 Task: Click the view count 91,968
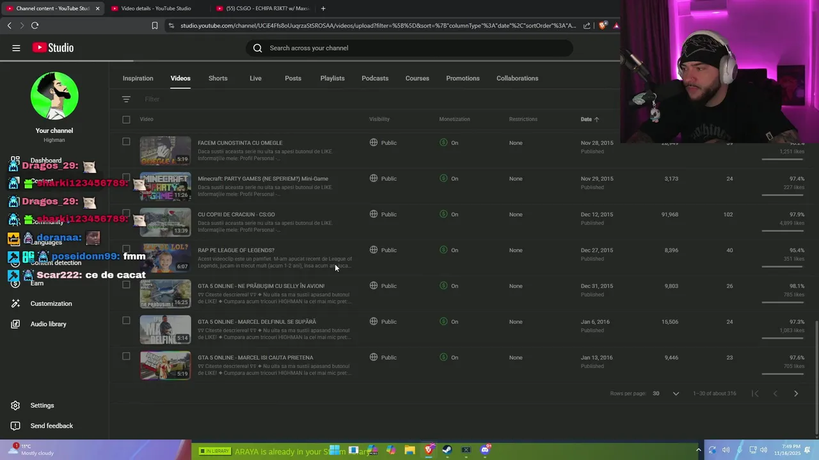pyautogui.click(x=670, y=215)
